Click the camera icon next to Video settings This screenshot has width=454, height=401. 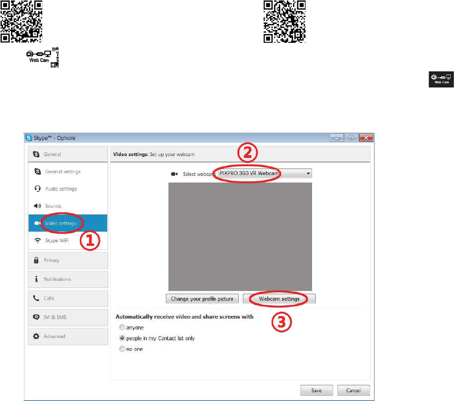(37, 223)
